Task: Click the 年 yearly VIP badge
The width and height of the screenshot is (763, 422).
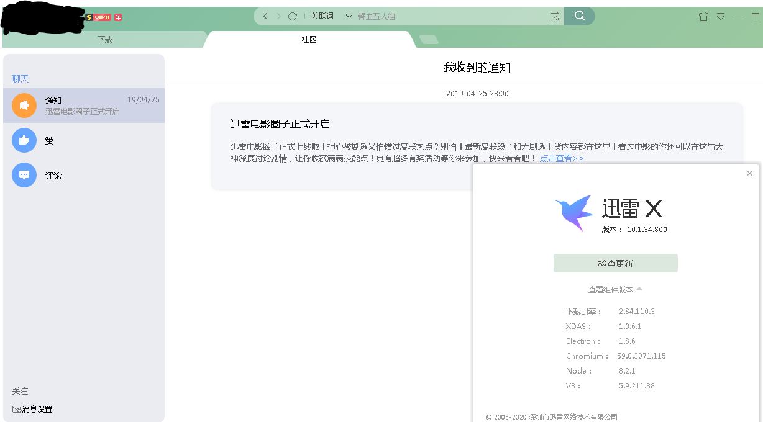Action: (x=117, y=17)
